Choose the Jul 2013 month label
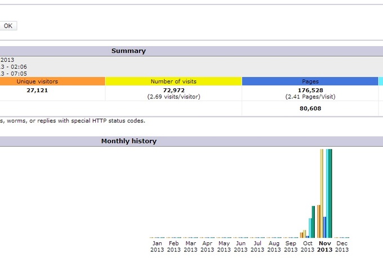Image resolution: width=383 pixels, height=258 pixels. tap(257, 246)
